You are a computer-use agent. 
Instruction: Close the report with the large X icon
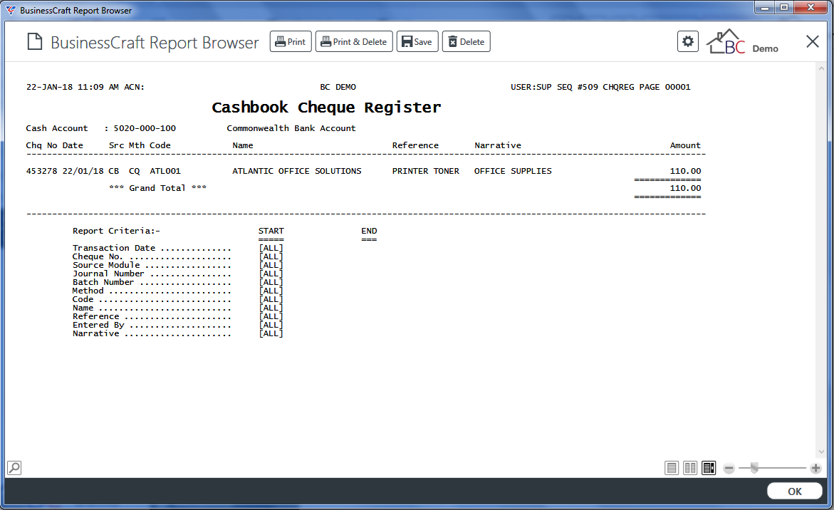pos(812,41)
